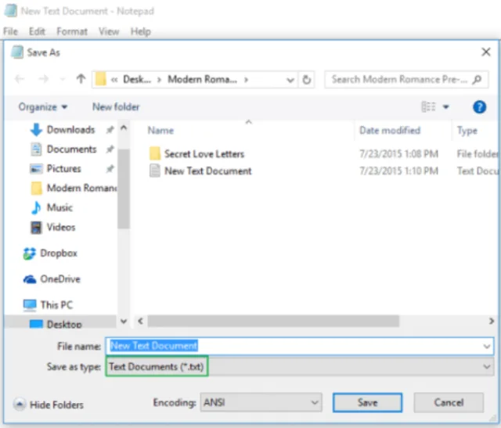This screenshot has width=501, height=428.
Task: Click the horizontal scrollbar left arrow
Action: (x=140, y=321)
